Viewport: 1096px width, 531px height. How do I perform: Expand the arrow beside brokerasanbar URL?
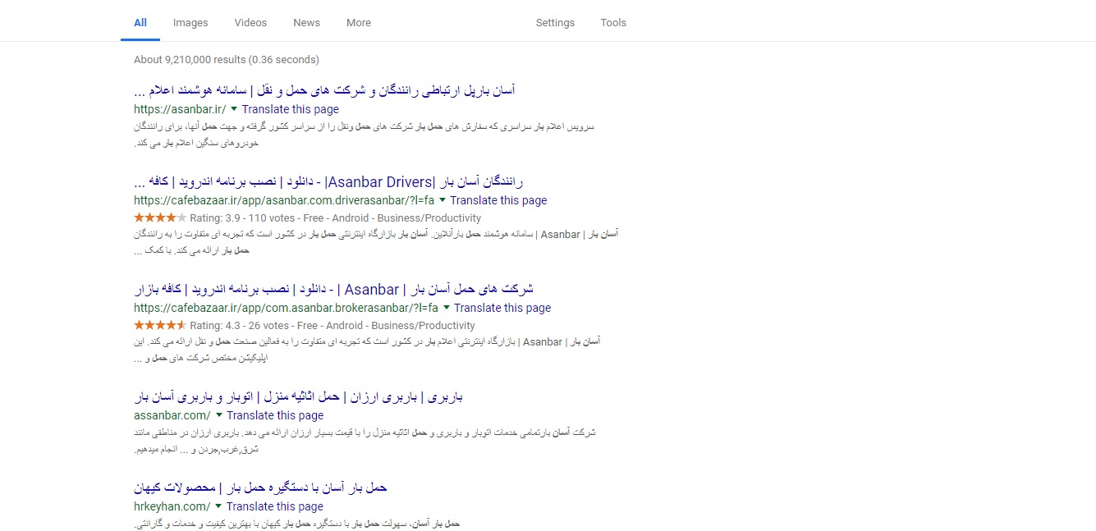(x=447, y=308)
